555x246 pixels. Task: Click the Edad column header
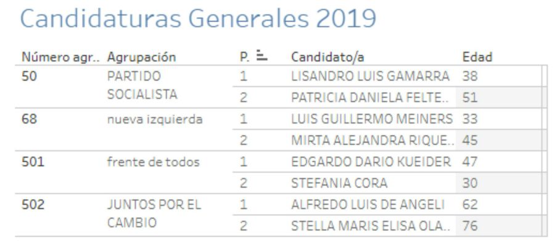[x=477, y=57]
